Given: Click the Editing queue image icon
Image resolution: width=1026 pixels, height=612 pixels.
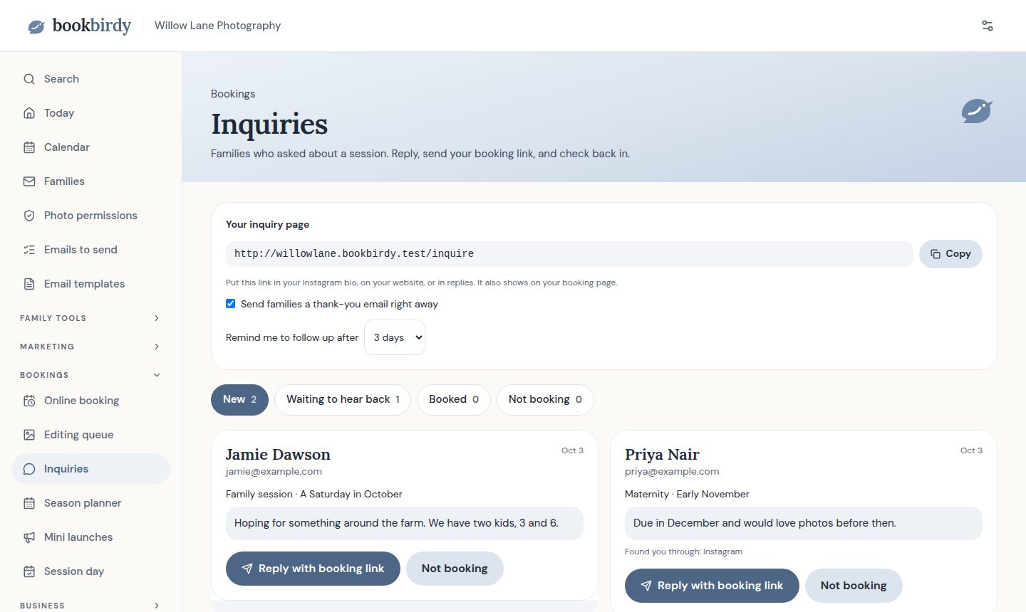Looking at the screenshot, I should pos(29,435).
